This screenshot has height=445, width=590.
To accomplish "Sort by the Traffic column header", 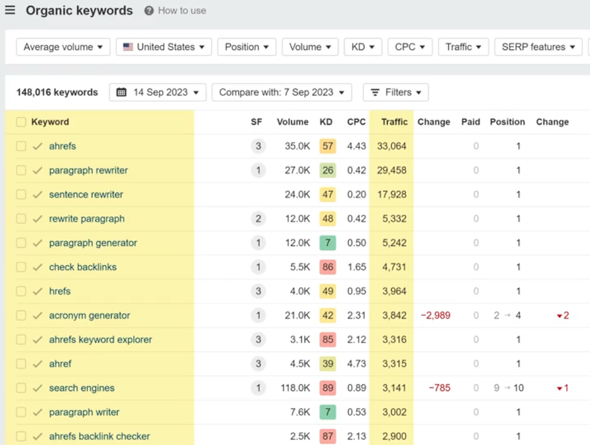I will click(x=394, y=122).
